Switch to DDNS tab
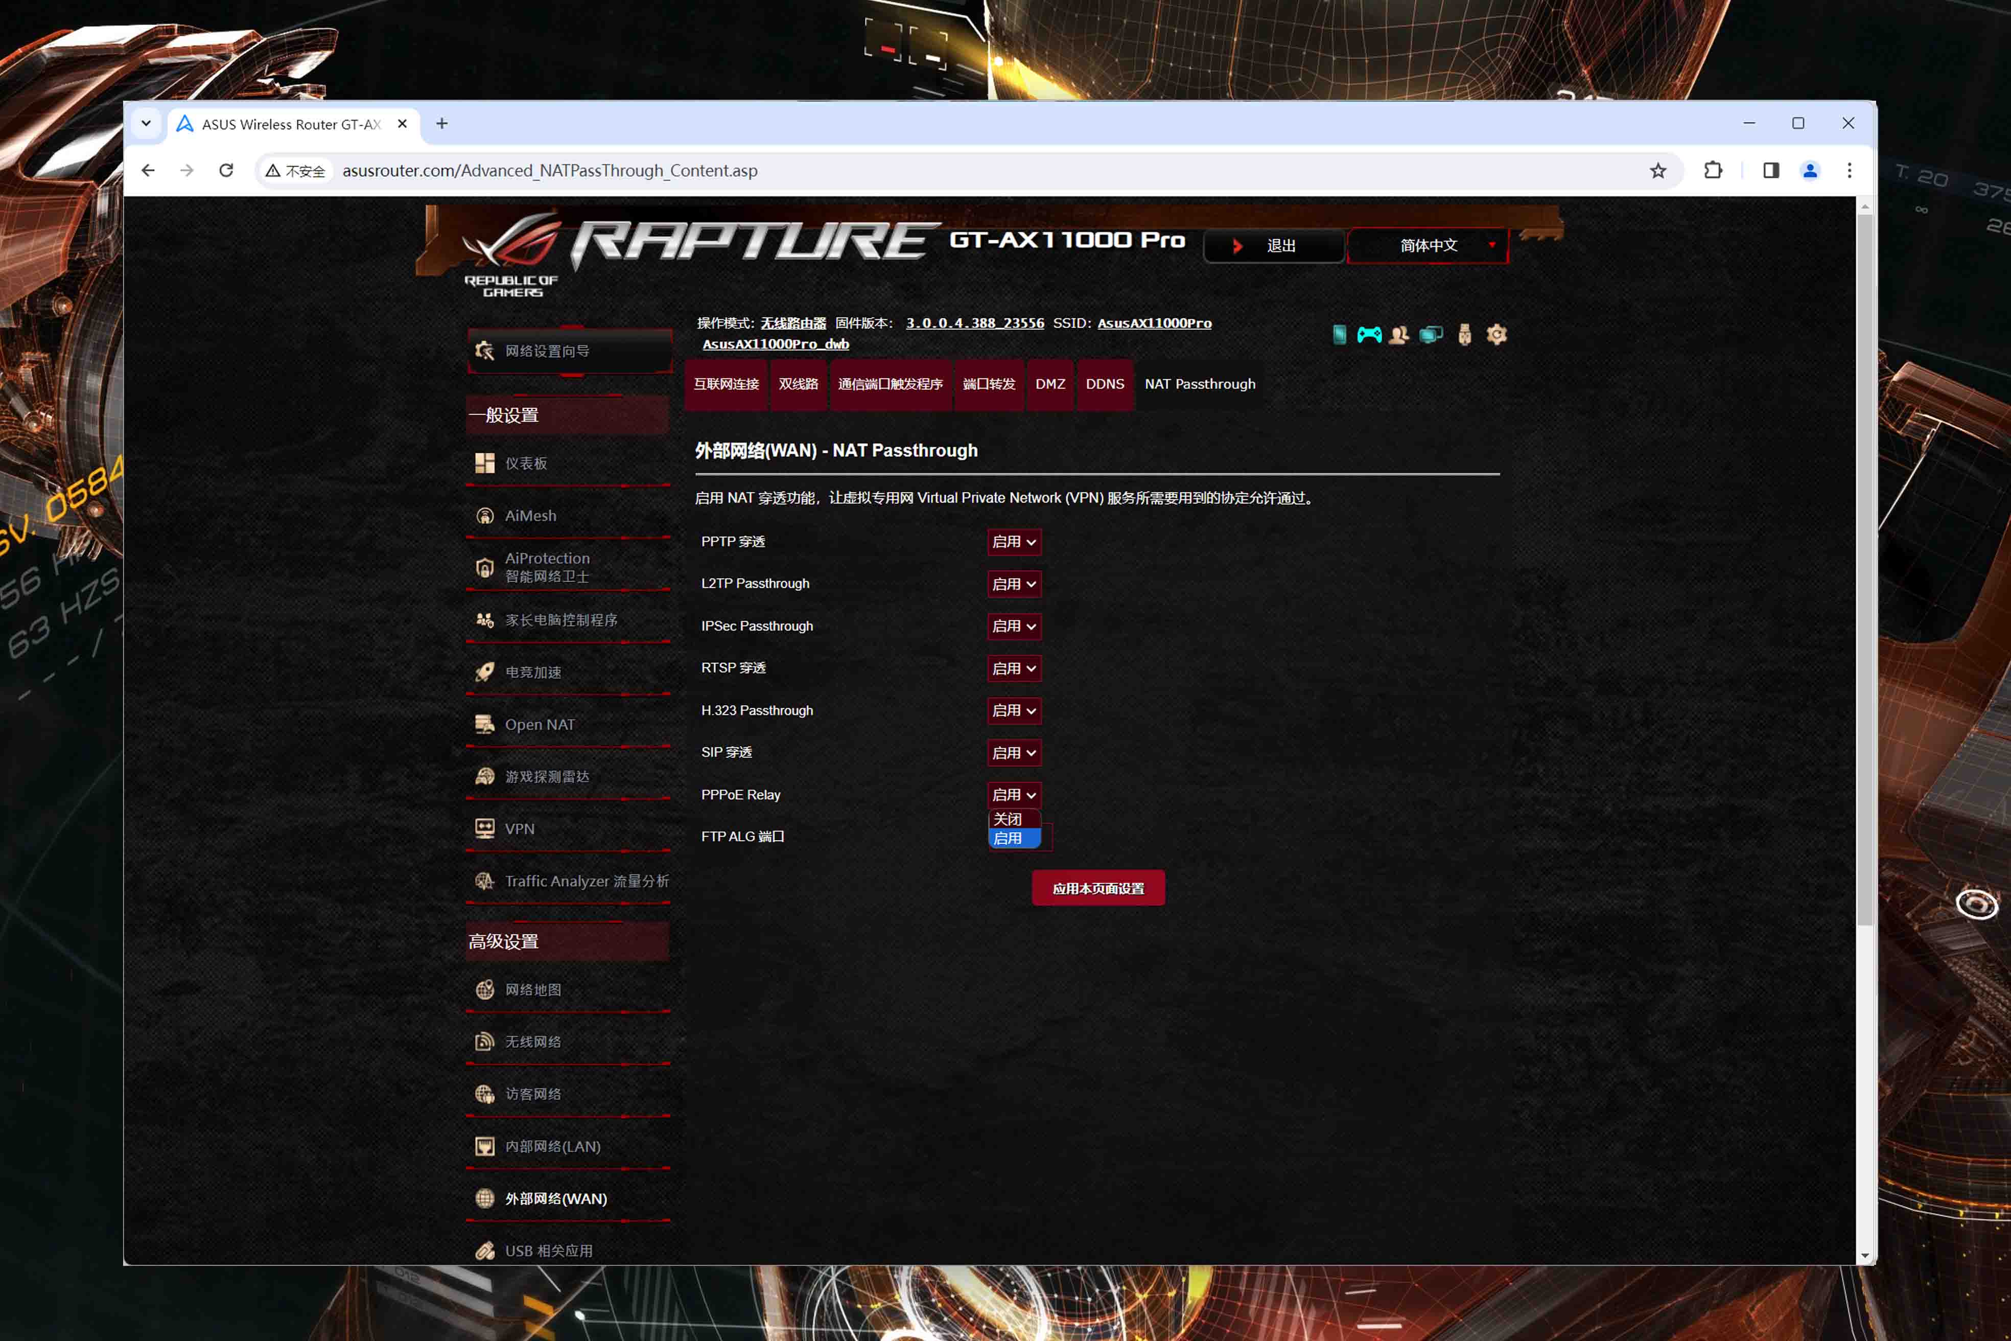The image size is (2011, 1341). [x=1105, y=384]
